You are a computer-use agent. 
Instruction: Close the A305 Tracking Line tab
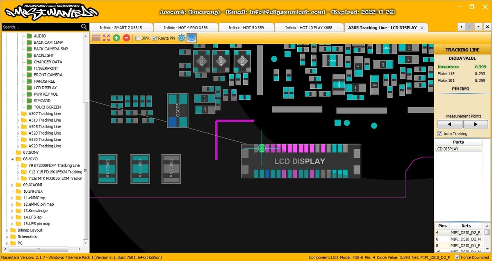click(422, 28)
